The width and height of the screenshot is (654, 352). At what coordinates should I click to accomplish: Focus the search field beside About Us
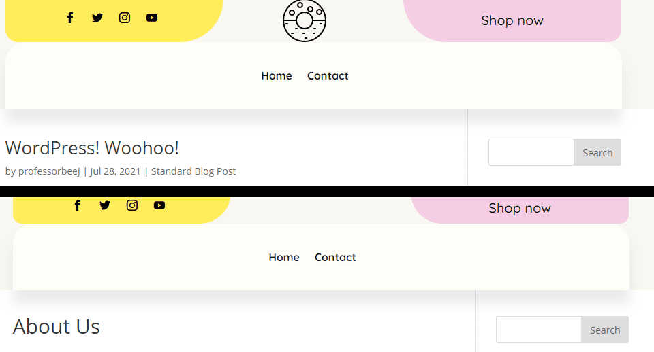tap(539, 330)
